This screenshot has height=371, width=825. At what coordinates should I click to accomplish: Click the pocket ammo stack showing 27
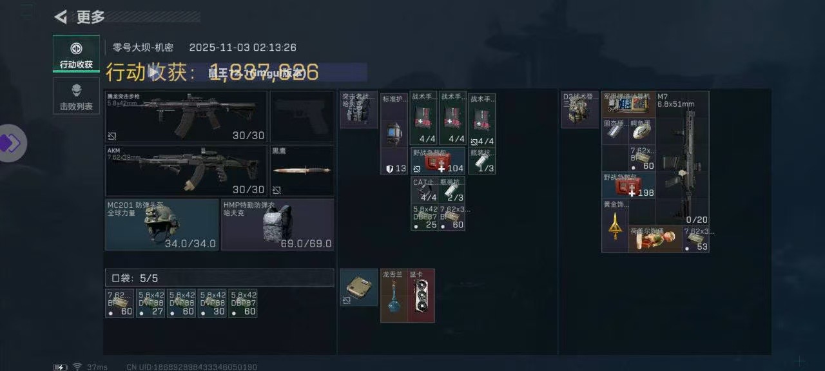pos(150,303)
